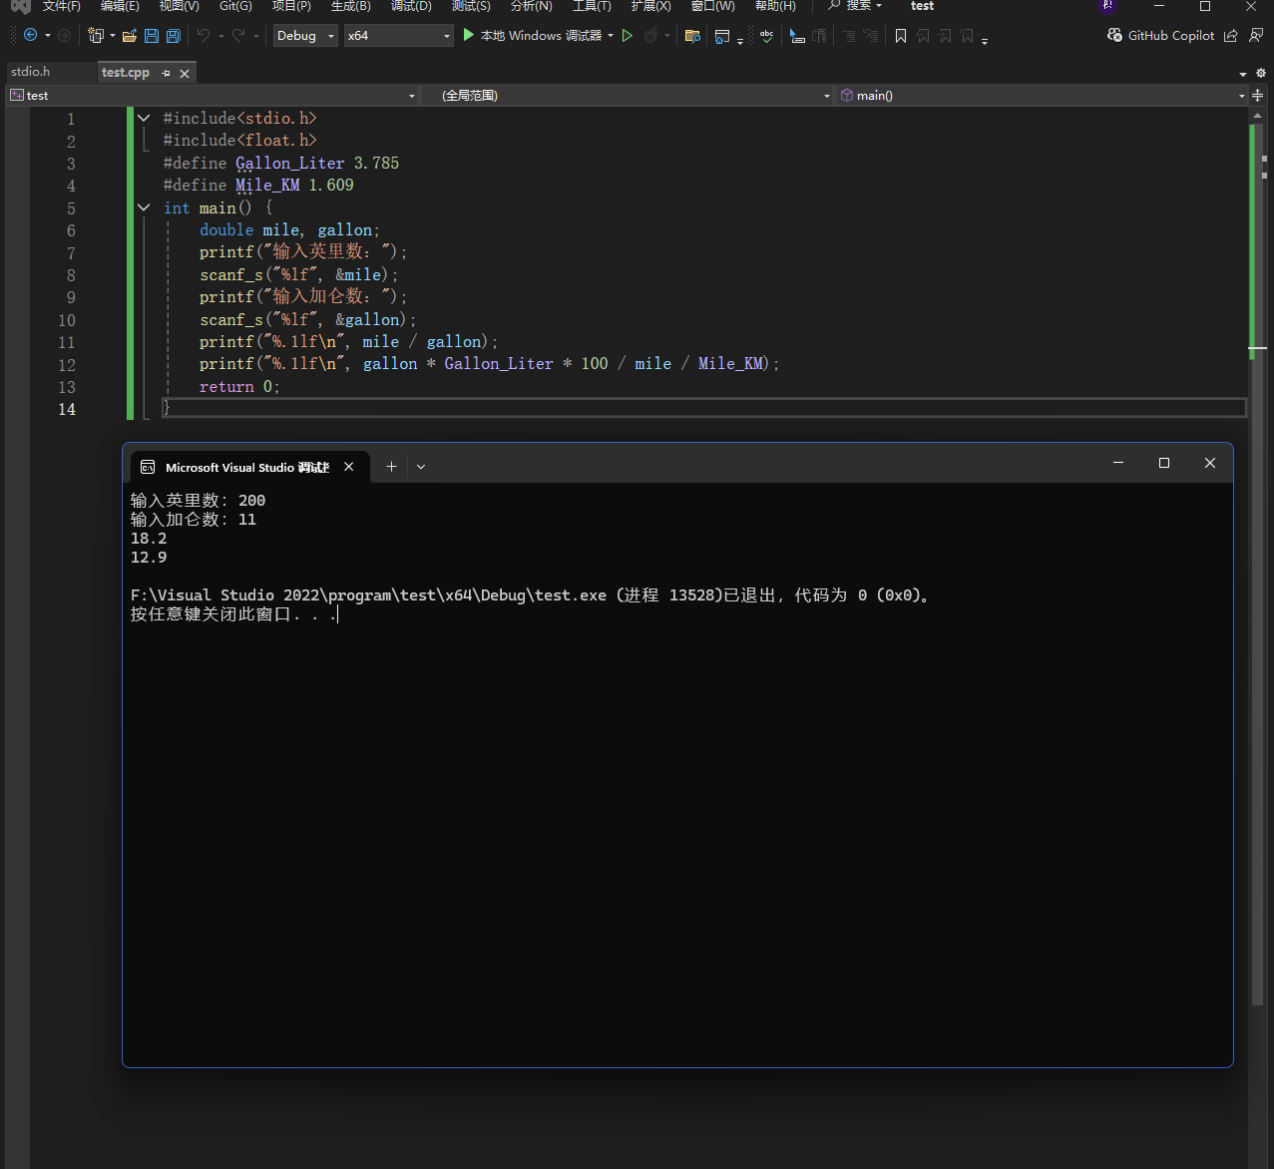Open the 窗口(W) menu
Viewport: 1274px width, 1169px height.
712,6
